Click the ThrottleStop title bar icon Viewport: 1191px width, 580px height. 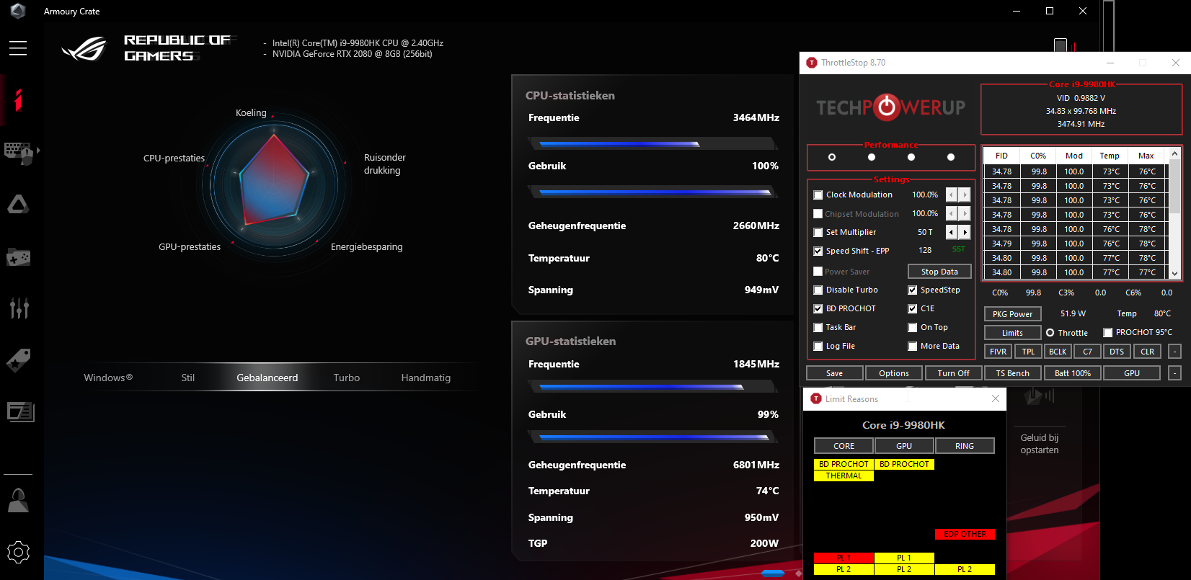tap(812, 63)
